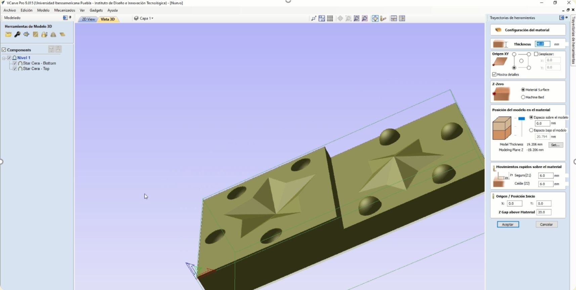The image size is (576, 290).
Task: Enable the Desplazar checkbox
Action: click(536, 54)
